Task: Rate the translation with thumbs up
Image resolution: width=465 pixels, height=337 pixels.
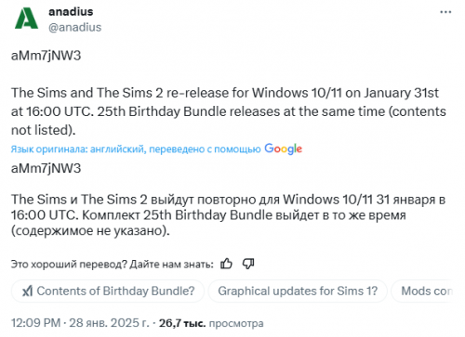Action: tap(226, 264)
